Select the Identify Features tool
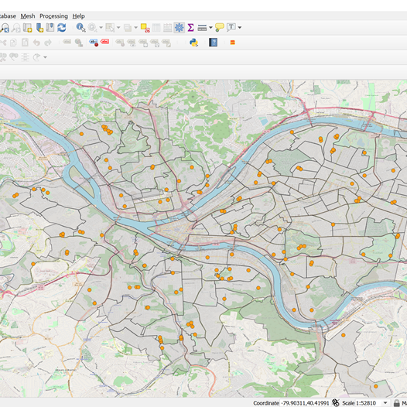Screen dimensions: 407x407 click(80, 28)
